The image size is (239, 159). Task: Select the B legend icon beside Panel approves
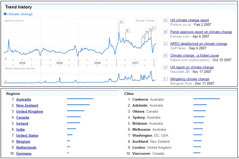165,32
